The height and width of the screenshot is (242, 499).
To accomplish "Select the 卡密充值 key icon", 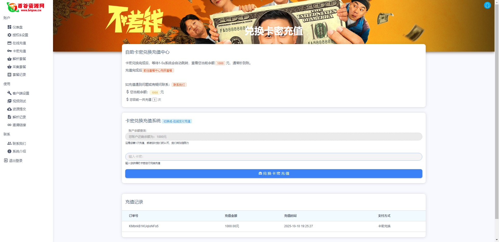I will pyautogui.click(x=9, y=51).
